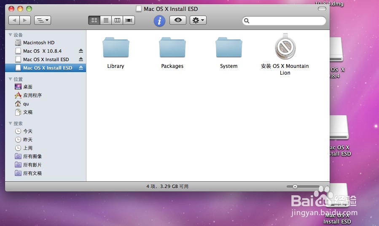Select the System folder icon
Screen dimensions: 379x226
(x=228, y=47)
